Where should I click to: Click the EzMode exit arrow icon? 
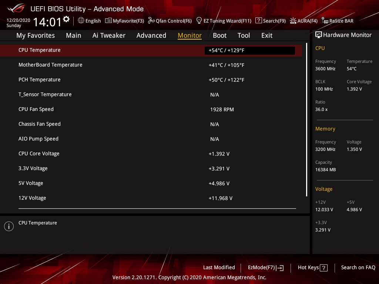coord(280,268)
